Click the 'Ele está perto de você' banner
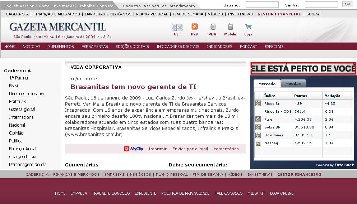Image resolution: width=357 pixels, height=204 pixels. tap(303, 68)
